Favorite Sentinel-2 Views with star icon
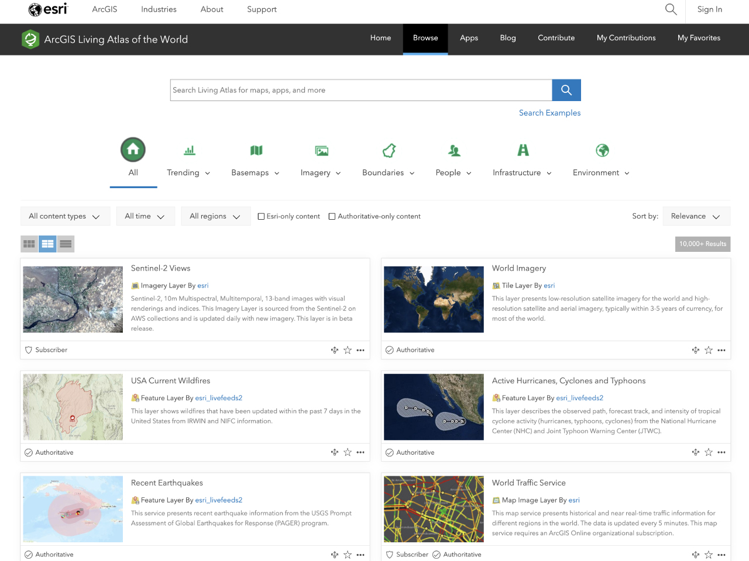This screenshot has height=561, width=749. (348, 350)
